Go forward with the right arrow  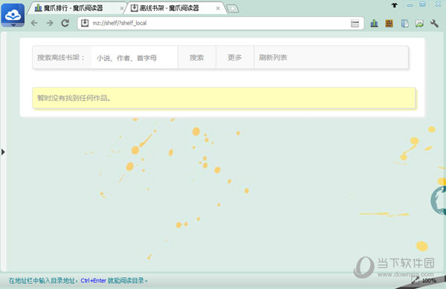tap(50, 23)
